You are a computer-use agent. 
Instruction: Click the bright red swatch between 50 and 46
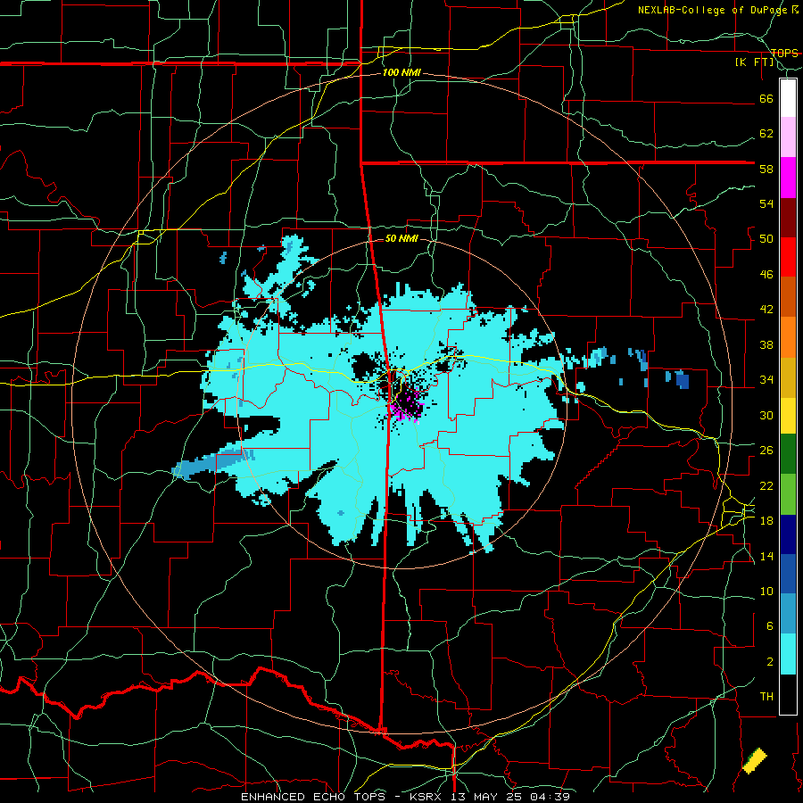(788, 257)
